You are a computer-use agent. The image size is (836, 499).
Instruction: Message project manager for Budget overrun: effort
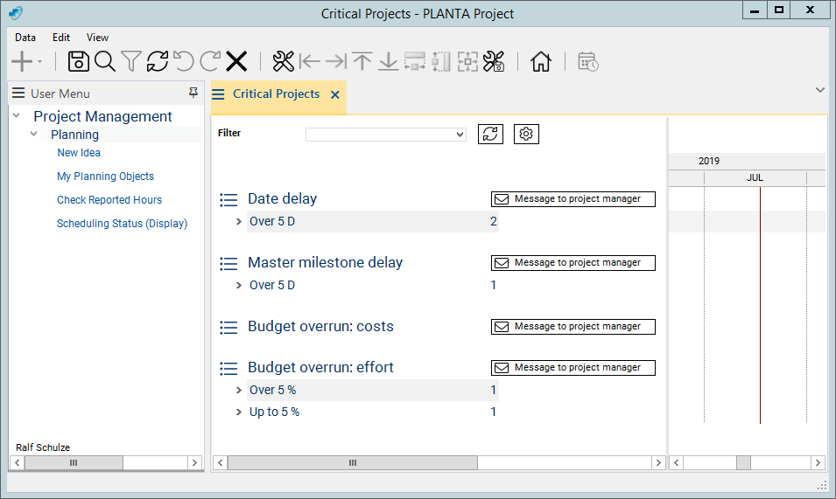coord(573,368)
